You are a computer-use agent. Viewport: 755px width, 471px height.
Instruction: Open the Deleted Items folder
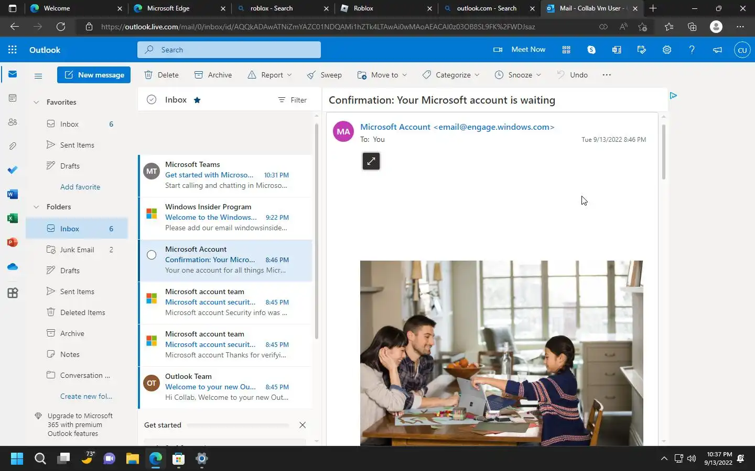click(x=77, y=312)
